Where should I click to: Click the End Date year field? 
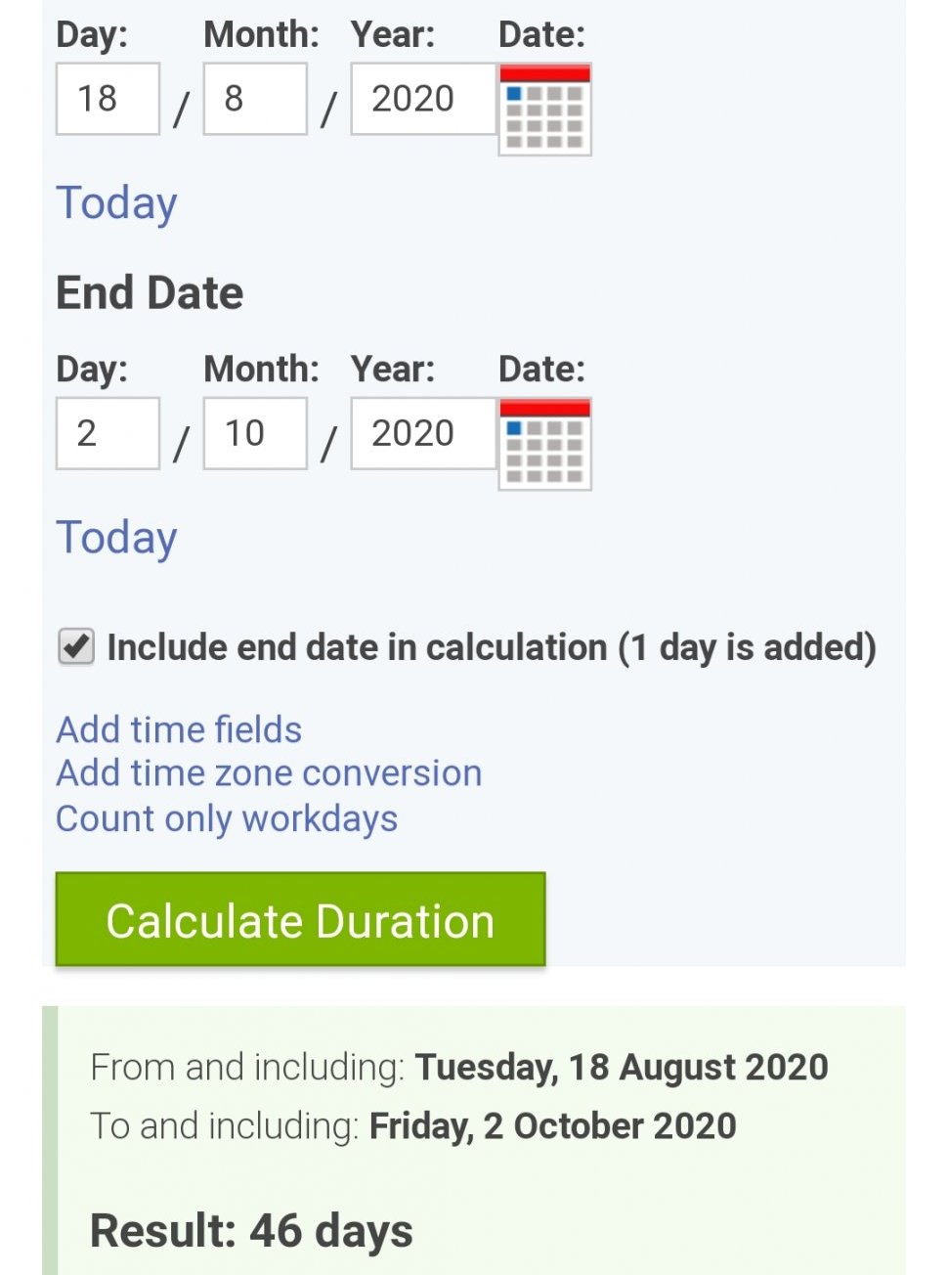point(423,433)
